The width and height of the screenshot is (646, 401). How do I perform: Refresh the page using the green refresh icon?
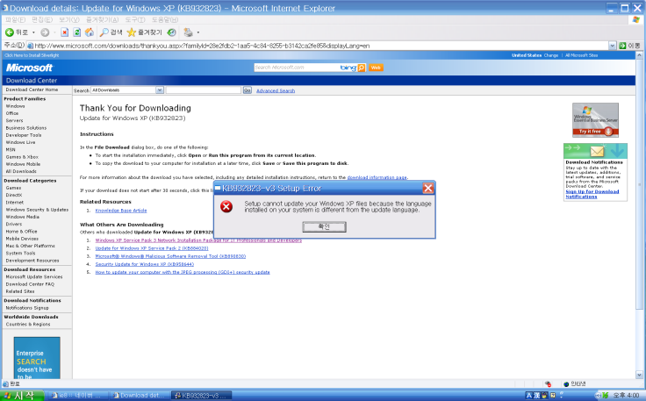[x=77, y=32]
